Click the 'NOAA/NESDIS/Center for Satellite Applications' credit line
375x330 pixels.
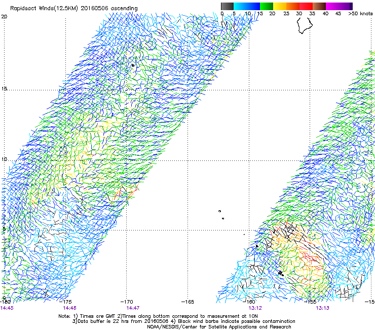(219, 327)
